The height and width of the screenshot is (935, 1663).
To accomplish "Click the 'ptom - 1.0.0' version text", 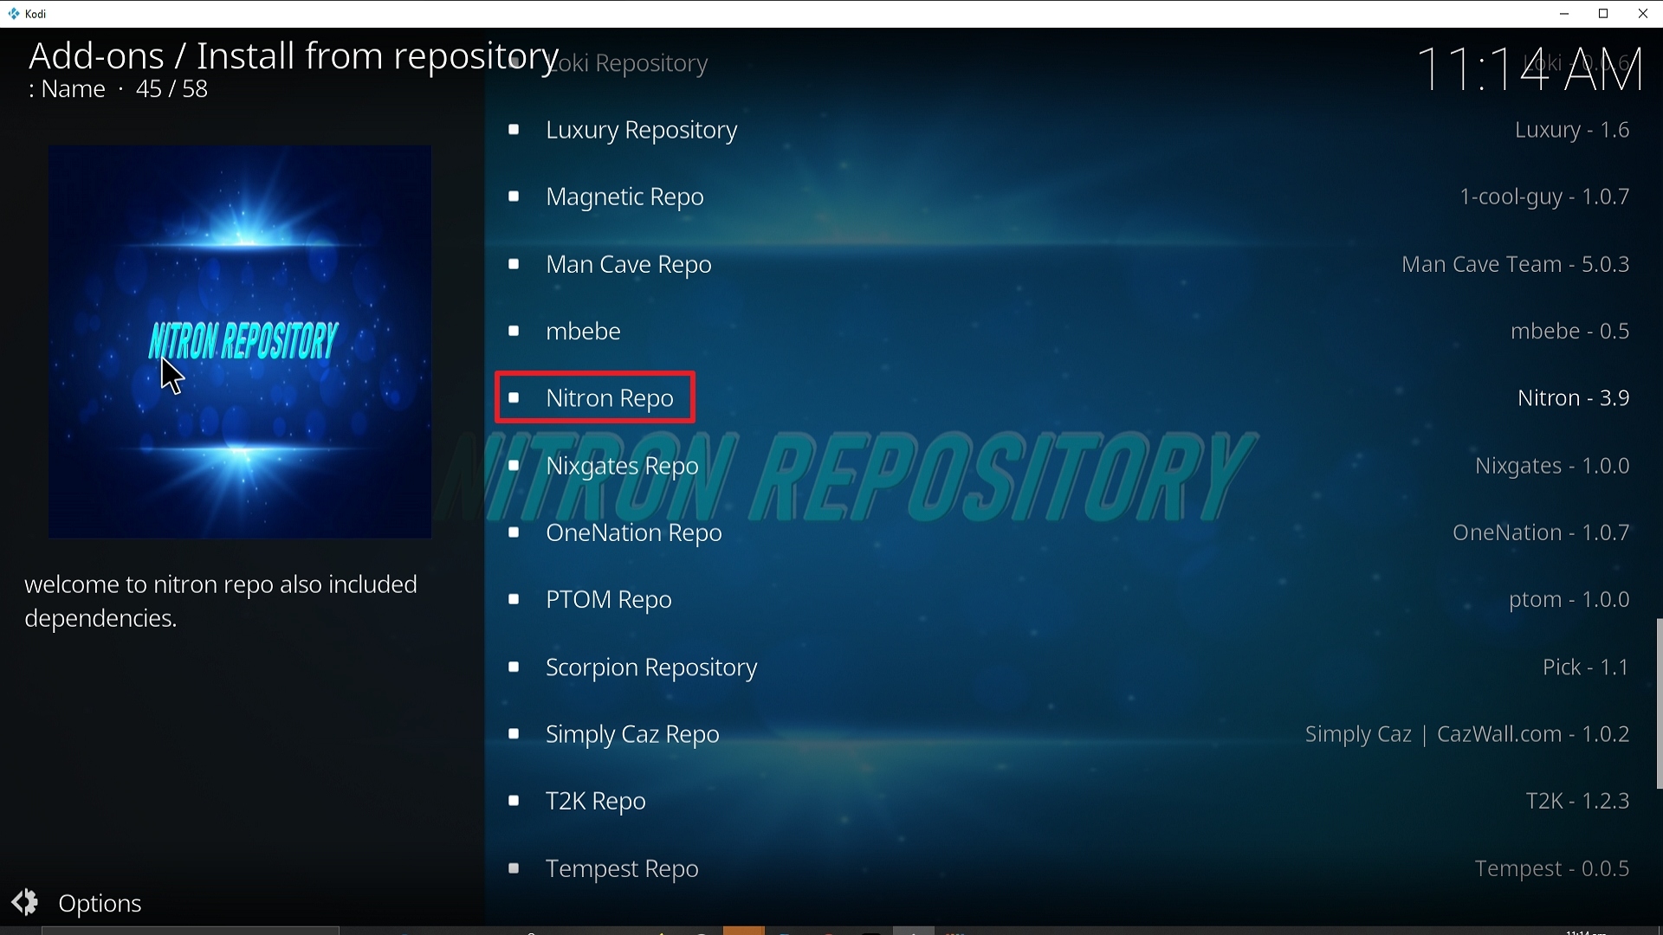I will [1569, 600].
